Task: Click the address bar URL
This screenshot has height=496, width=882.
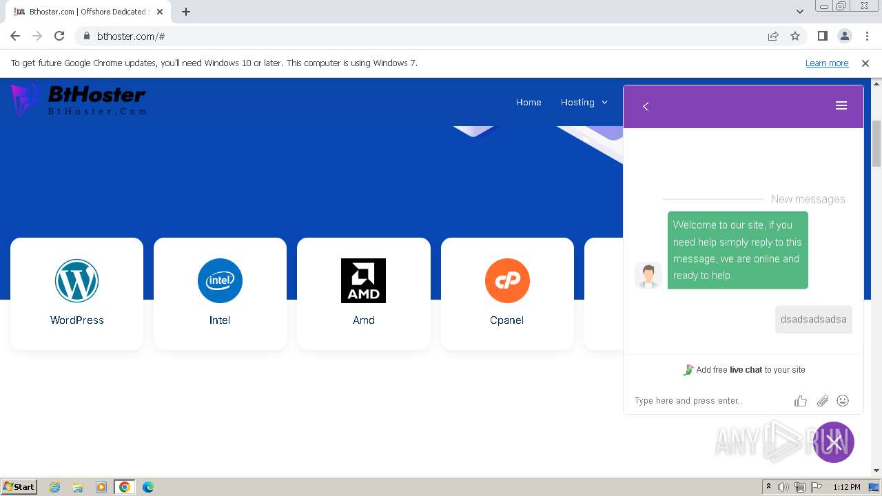Action: click(131, 36)
